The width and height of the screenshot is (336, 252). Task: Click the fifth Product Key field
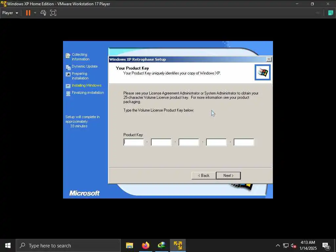244,142
